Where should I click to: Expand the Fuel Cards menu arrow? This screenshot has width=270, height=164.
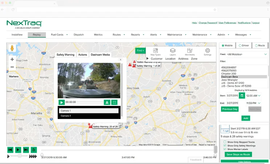(x=67, y=35)
